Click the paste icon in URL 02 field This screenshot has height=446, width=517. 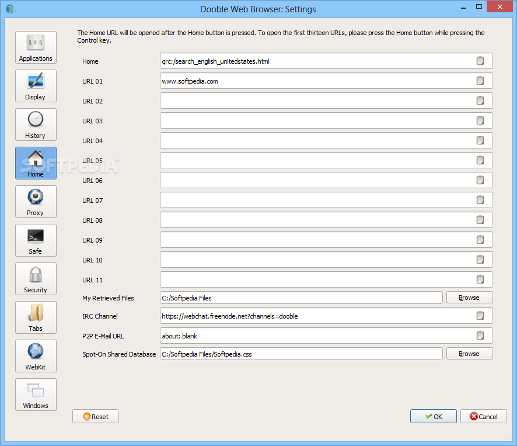[480, 101]
